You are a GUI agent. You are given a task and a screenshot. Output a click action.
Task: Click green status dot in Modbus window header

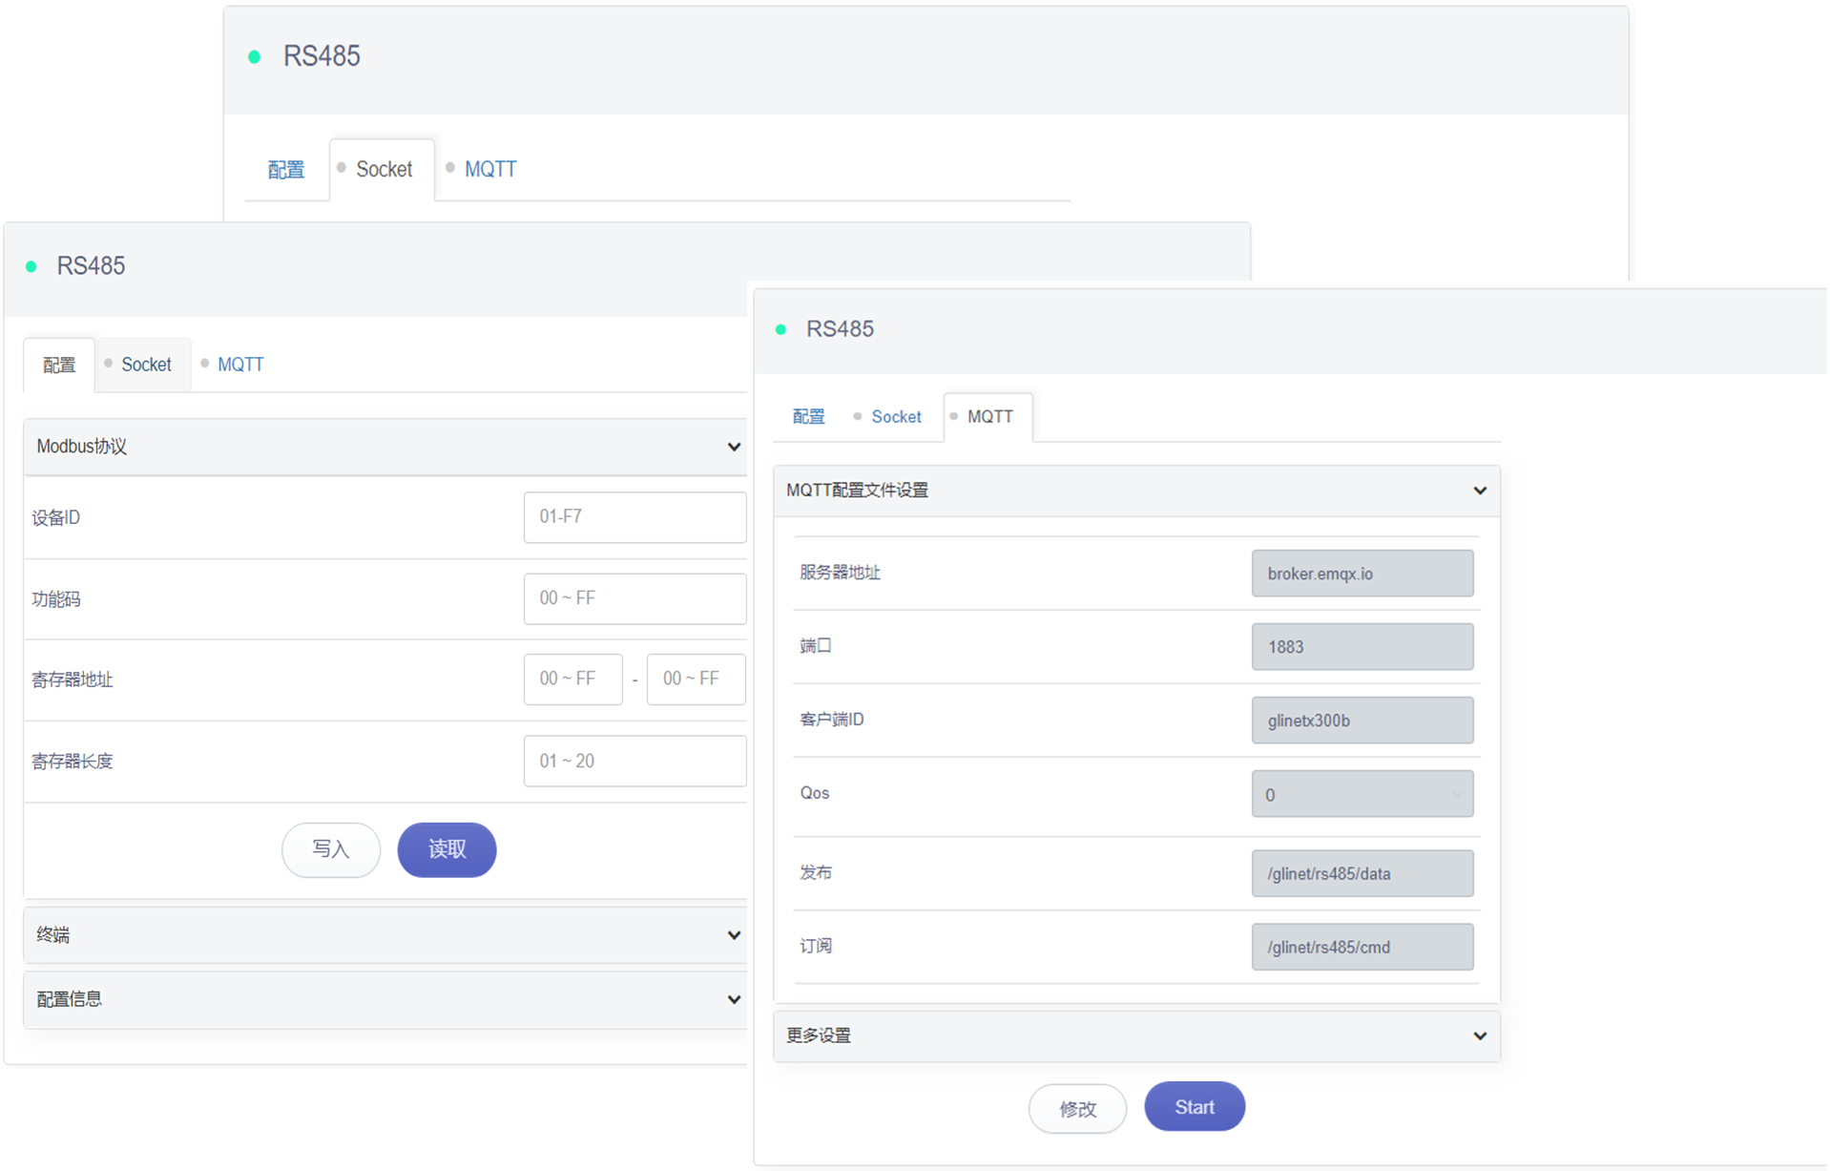(31, 267)
